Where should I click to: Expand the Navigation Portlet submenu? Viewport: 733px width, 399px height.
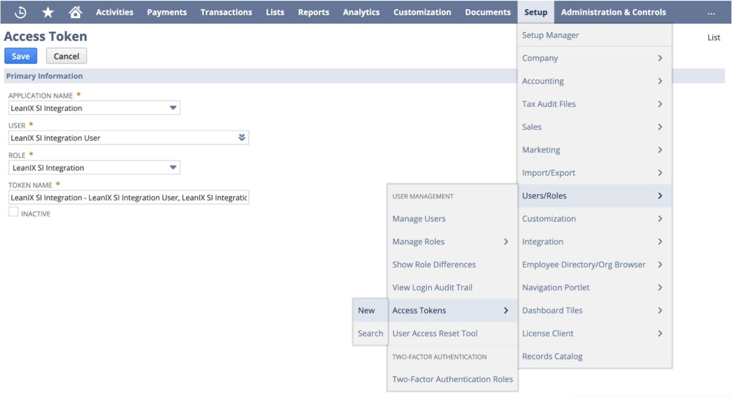pos(595,287)
